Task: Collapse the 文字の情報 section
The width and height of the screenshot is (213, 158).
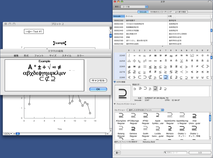Action: pyautogui.click(x=115, y=82)
